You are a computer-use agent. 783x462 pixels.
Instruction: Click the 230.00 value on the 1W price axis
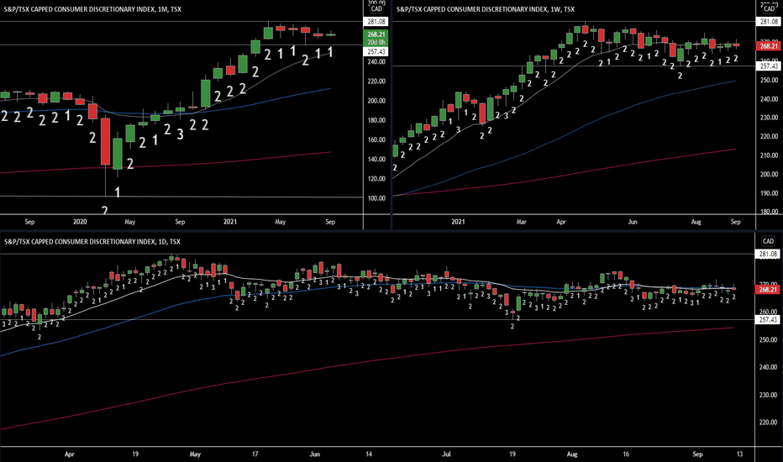[x=769, y=118]
